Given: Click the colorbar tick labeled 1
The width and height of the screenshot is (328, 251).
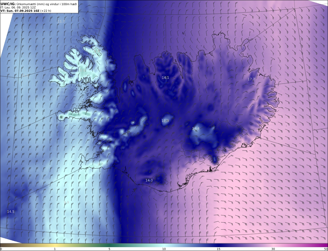Looking at the screenshot, I should click(55, 249).
